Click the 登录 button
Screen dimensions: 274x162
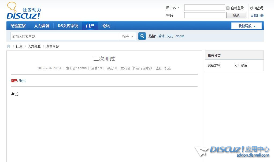(x=236, y=15)
